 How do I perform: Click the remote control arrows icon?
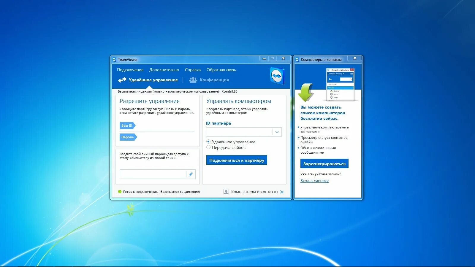pyautogui.click(x=122, y=80)
